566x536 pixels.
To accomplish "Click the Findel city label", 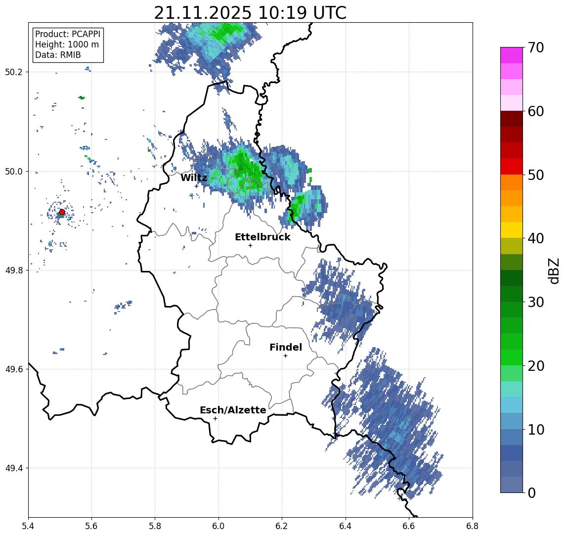I will [x=286, y=347].
